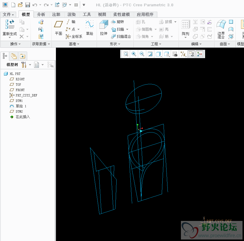Expand the 编辑 editing group
Image resolution: width=244 pixels, height=241 pixels.
(x=196, y=44)
